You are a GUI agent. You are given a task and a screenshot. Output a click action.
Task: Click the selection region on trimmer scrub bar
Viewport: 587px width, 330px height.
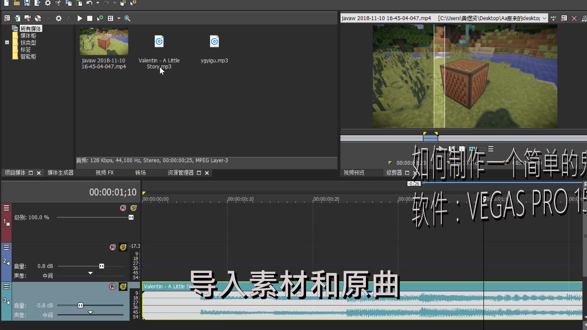coord(430,138)
